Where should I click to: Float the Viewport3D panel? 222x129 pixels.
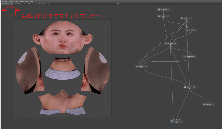point(24,4)
